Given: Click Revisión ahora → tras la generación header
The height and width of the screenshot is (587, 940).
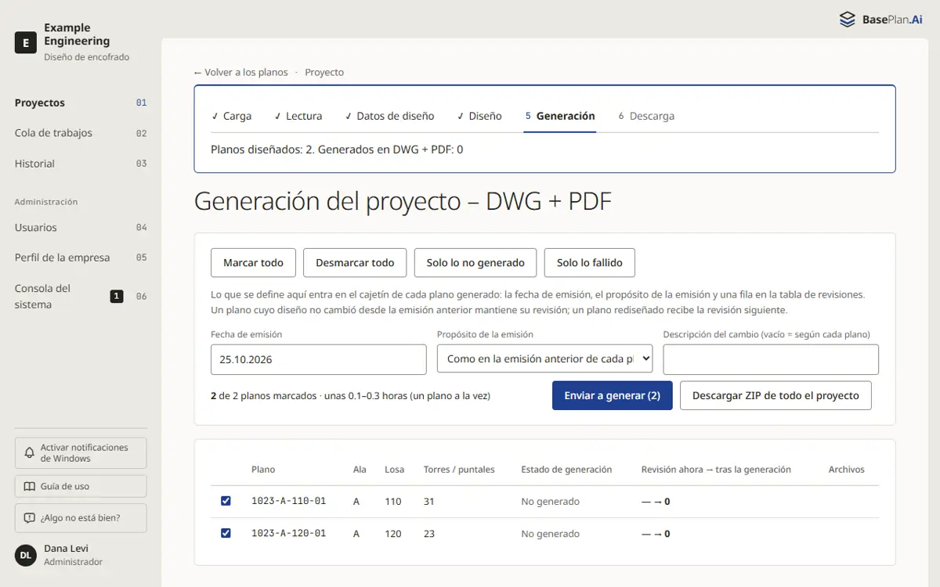Looking at the screenshot, I should 716,470.
